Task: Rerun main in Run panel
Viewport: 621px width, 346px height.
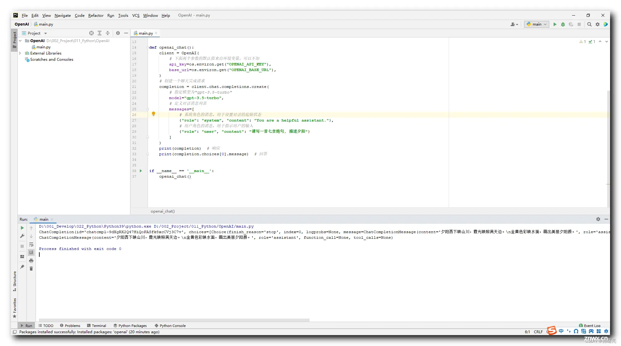Action: (x=22, y=228)
